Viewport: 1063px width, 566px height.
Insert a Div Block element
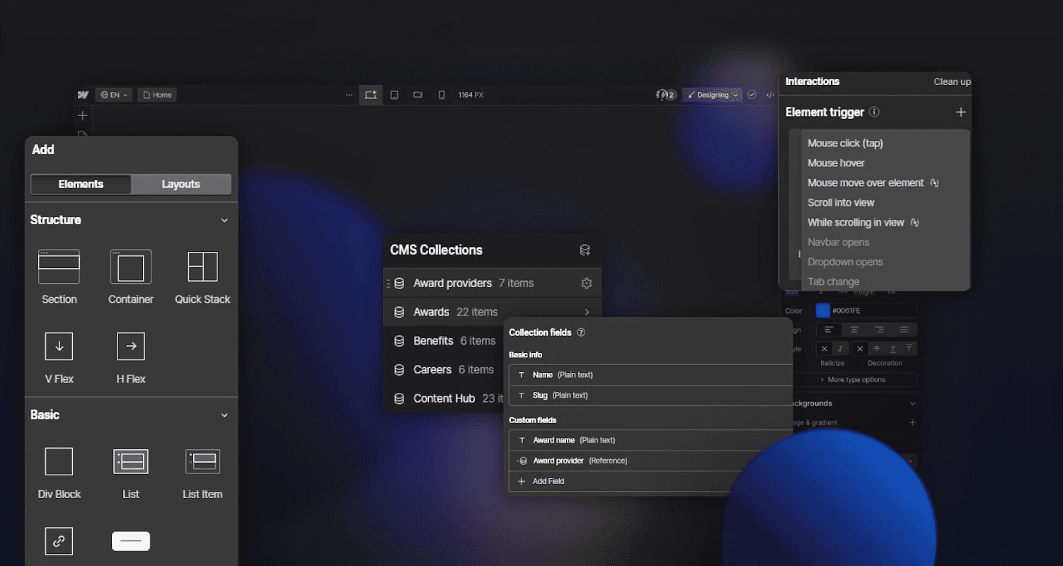pyautogui.click(x=59, y=471)
